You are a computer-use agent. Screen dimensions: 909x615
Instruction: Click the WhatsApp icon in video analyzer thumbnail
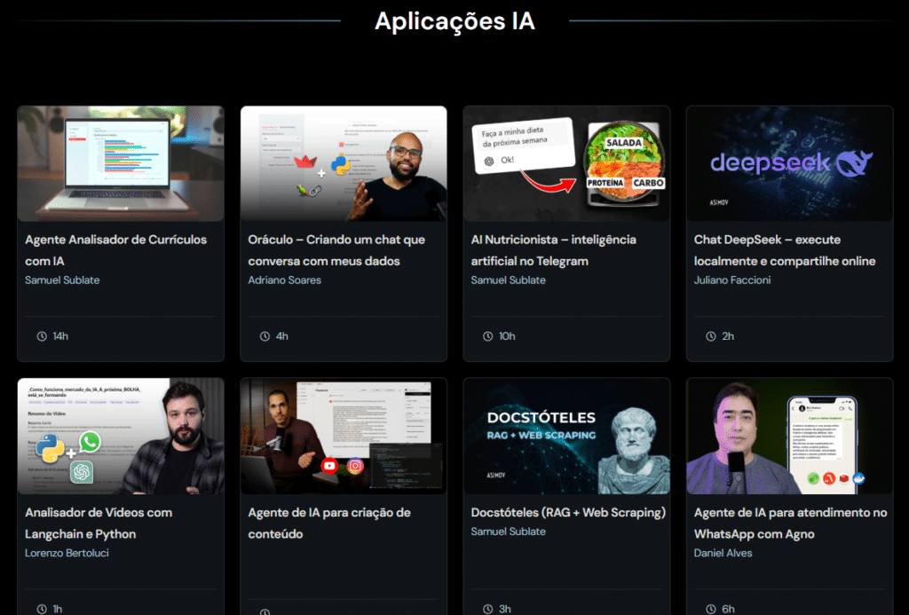[90, 442]
